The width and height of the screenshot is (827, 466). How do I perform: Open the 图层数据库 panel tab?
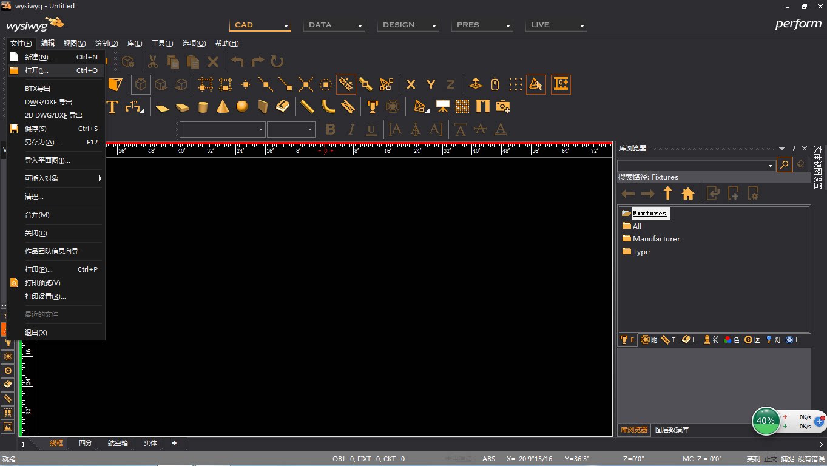pos(672,430)
